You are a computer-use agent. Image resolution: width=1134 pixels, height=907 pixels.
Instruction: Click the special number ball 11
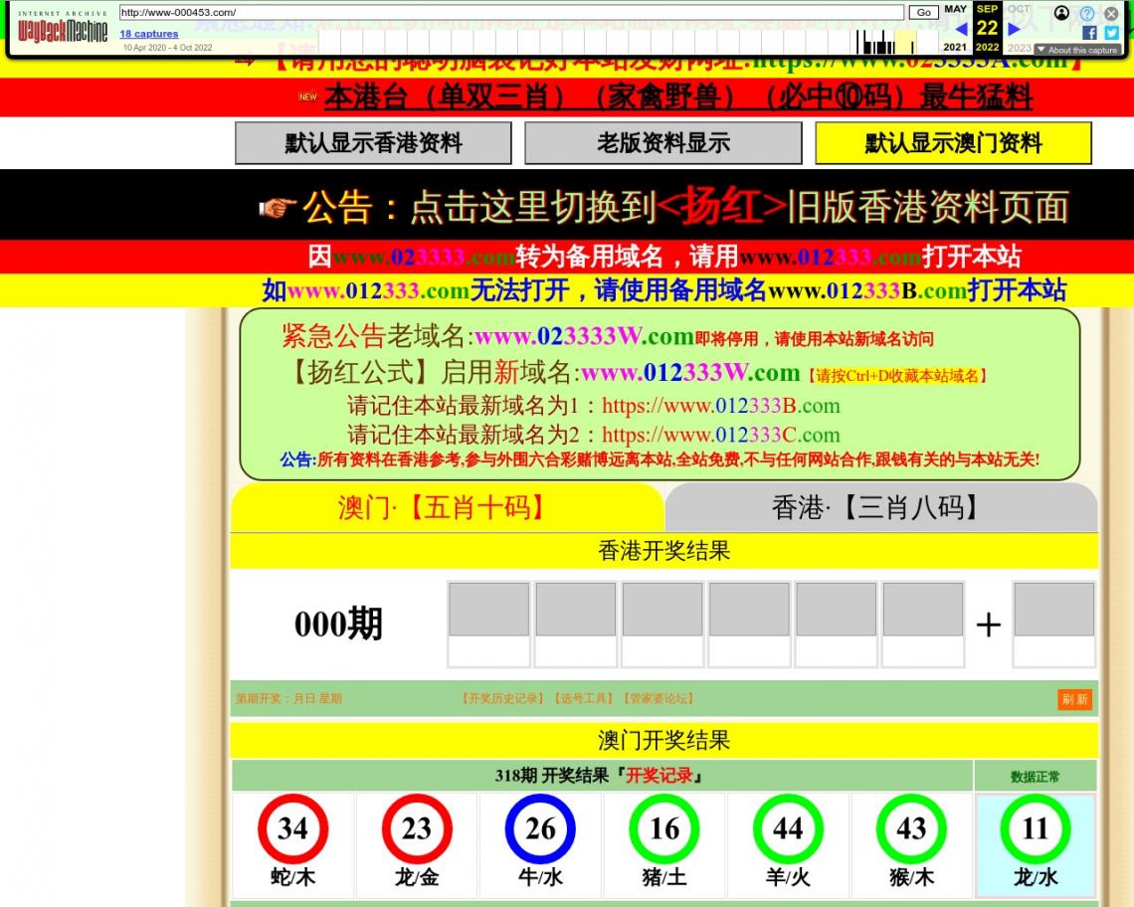[x=1035, y=828]
